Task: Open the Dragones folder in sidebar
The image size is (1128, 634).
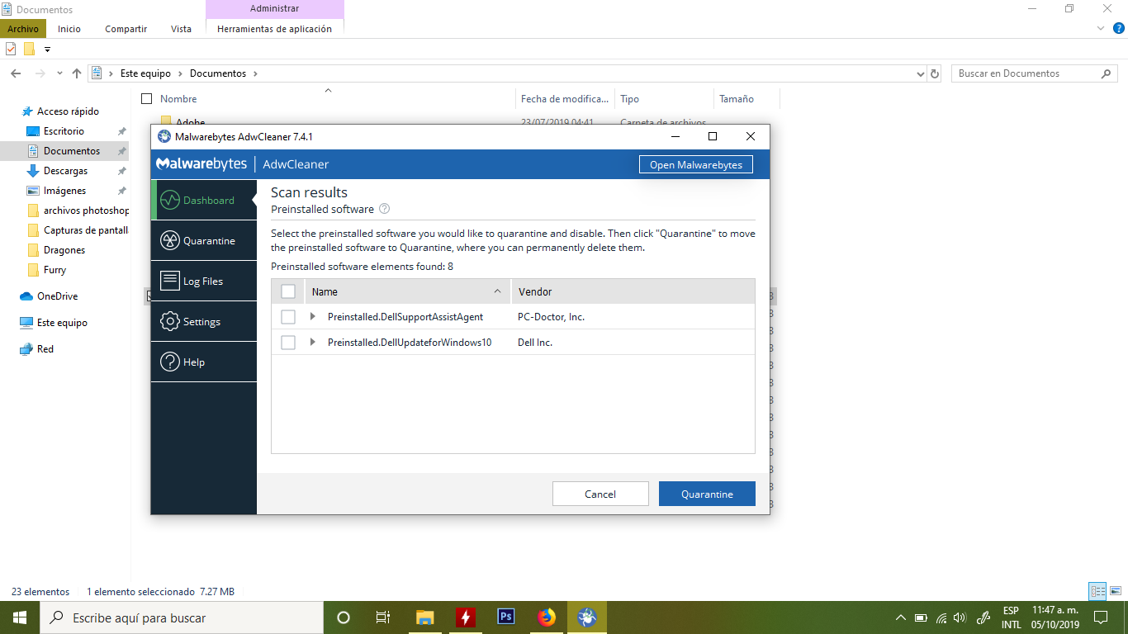Action: (64, 250)
